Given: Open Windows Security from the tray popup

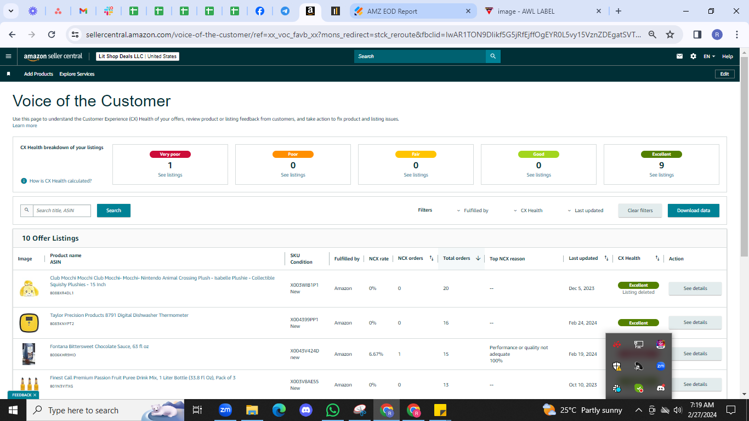Looking at the screenshot, I should pos(617,366).
